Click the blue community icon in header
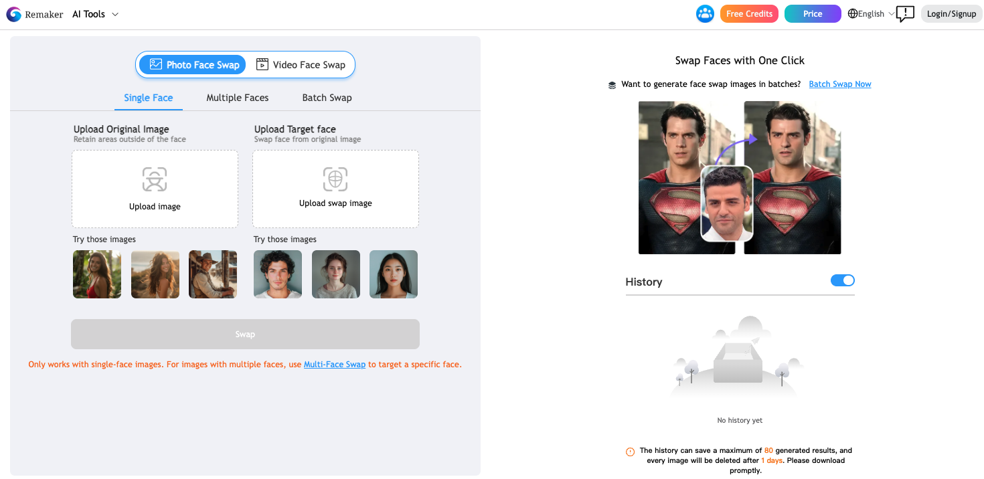The height and width of the screenshot is (479, 984). click(x=705, y=13)
